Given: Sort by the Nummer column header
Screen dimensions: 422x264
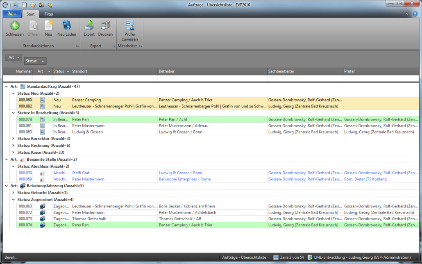Looking at the screenshot, I should [x=18, y=71].
